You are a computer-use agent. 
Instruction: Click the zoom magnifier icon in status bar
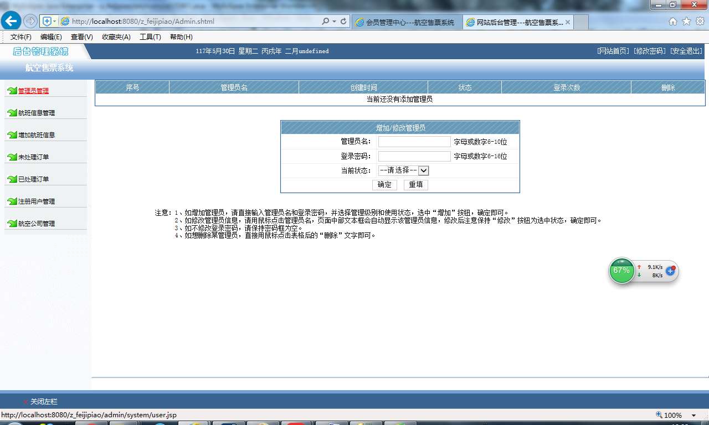[659, 415]
